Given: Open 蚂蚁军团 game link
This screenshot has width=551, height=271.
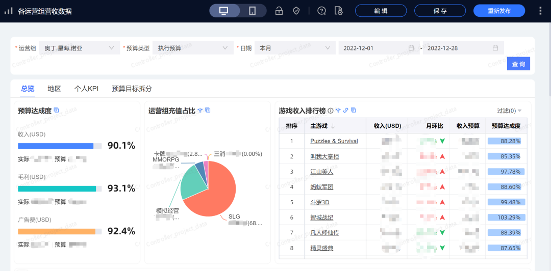Looking at the screenshot, I should point(321,187).
